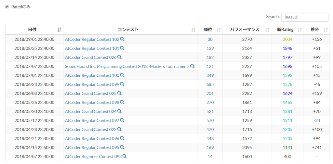The image size is (333, 164).
Task: Select date 2018/04/07 22:40:00
Action: coord(34,157)
